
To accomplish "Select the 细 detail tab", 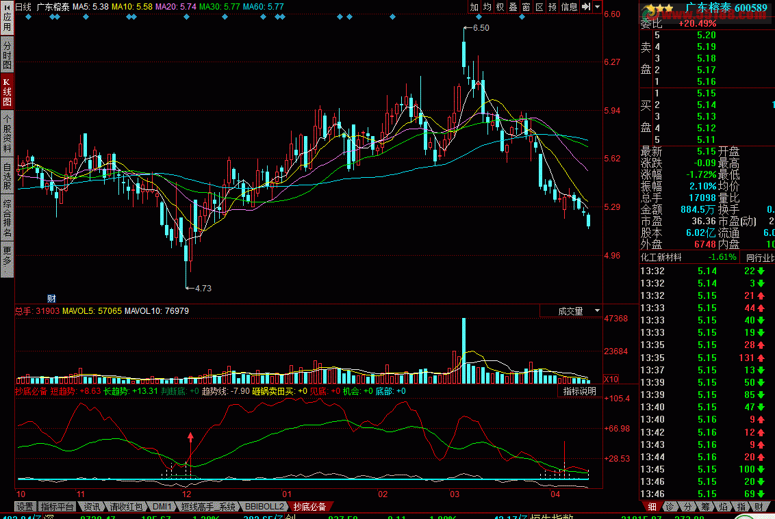I will (x=652, y=507).
